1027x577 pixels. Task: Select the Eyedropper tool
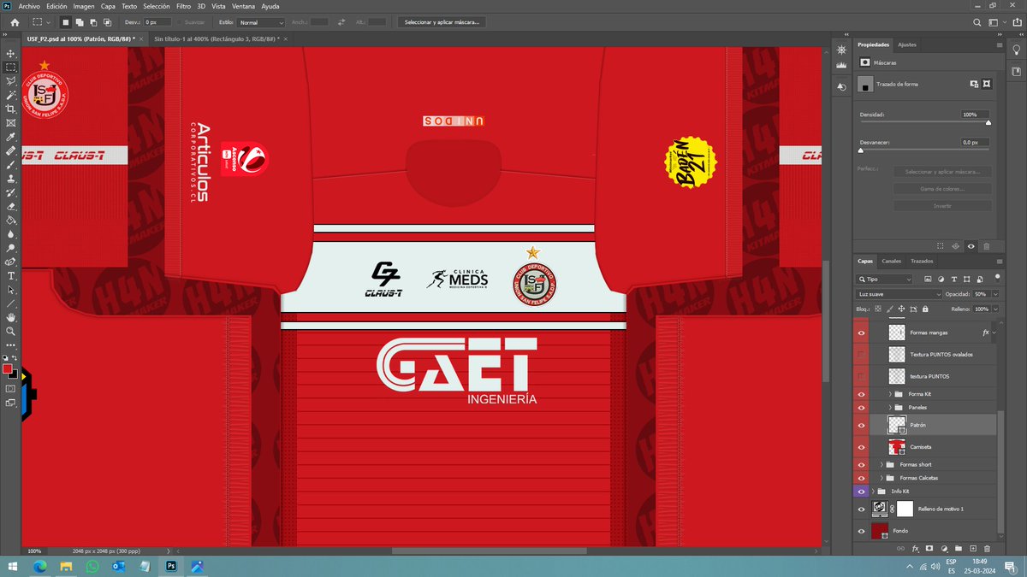[x=10, y=137]
